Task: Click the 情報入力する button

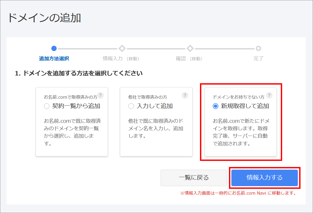Action: pyautogui.click(x=265, y=178)
